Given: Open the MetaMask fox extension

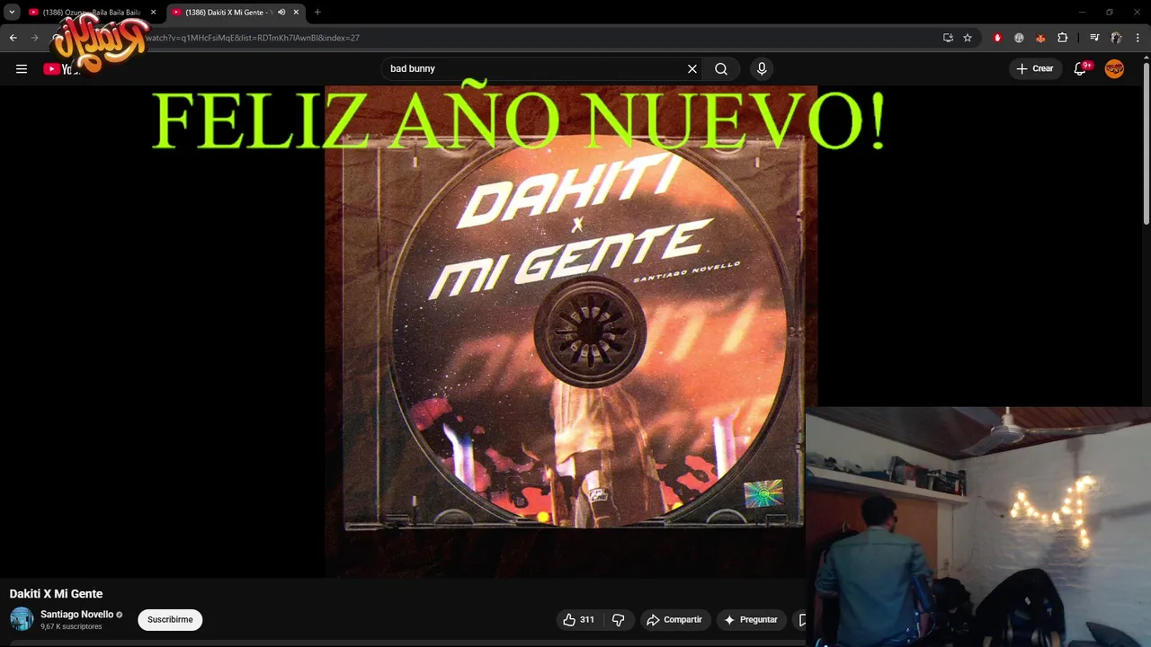Looking at the screenshot, I should 1040,38.
